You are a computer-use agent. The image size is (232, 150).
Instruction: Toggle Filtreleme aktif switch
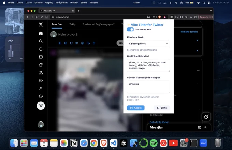pos(130,29)
